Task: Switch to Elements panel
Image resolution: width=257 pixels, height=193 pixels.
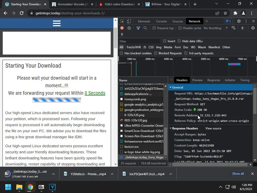Action: [x=144, y=21]
